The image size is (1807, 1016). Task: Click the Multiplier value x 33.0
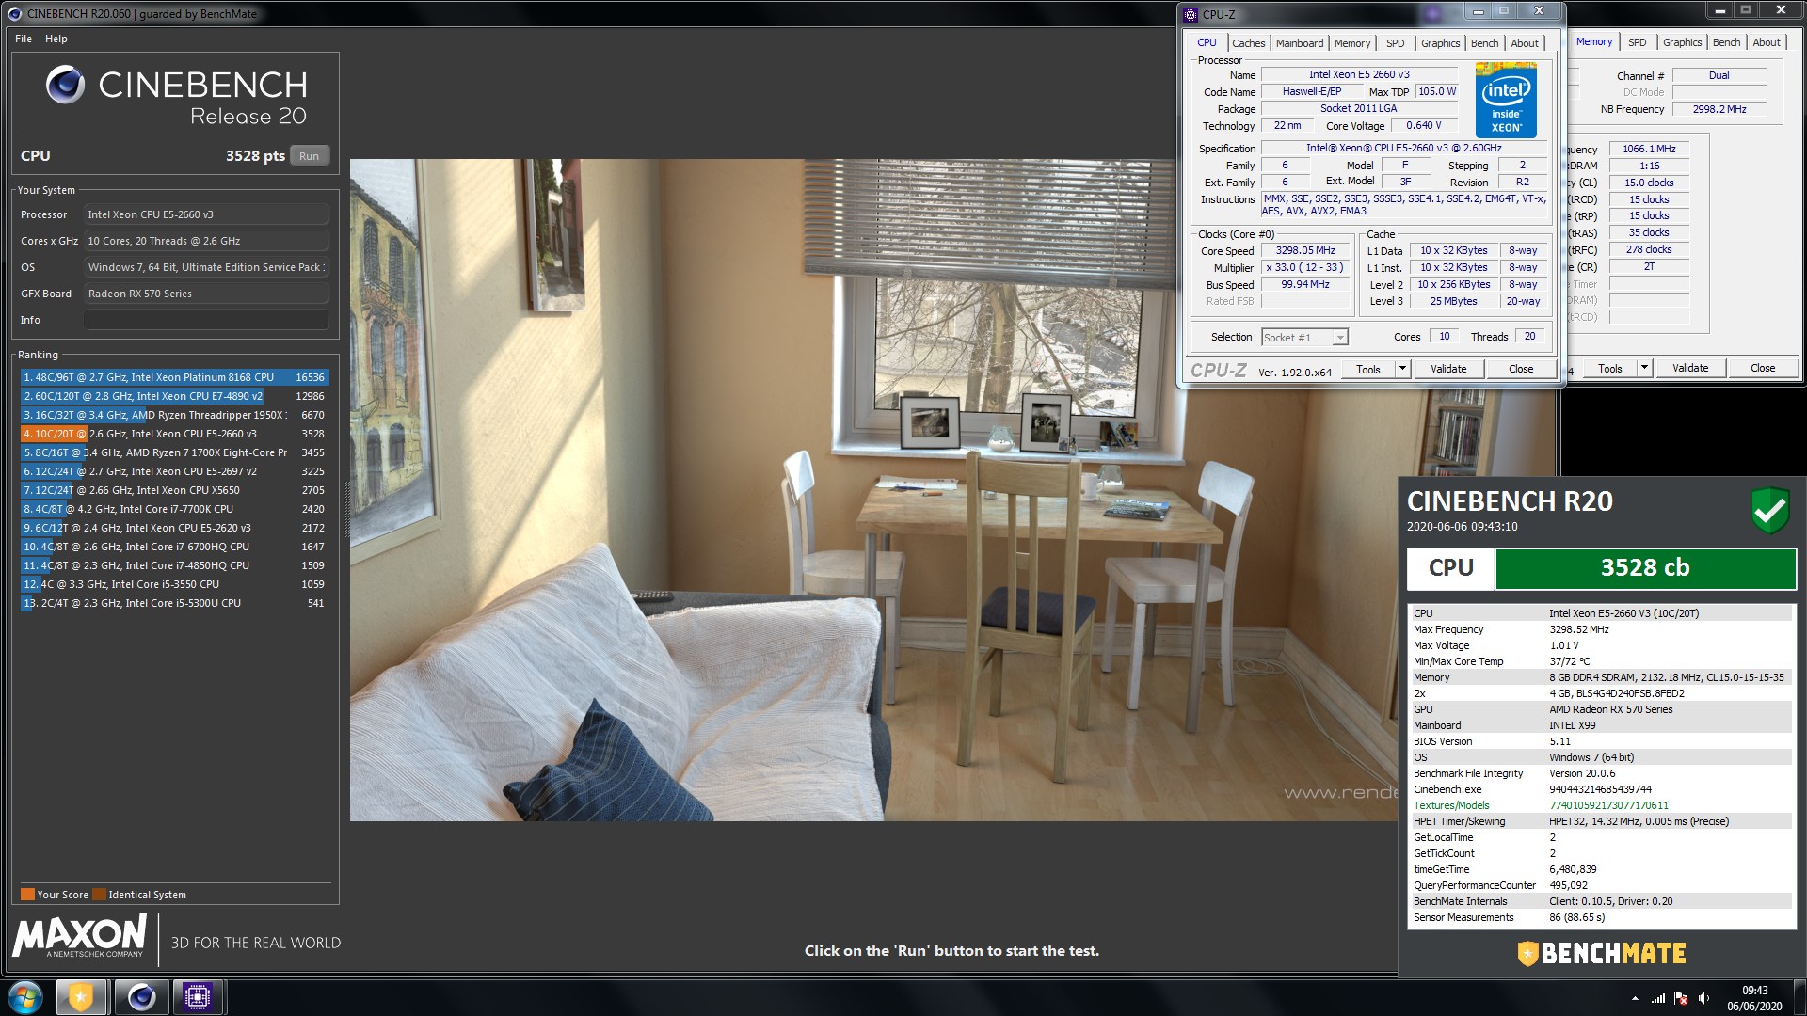click(x=1305, y=268)
